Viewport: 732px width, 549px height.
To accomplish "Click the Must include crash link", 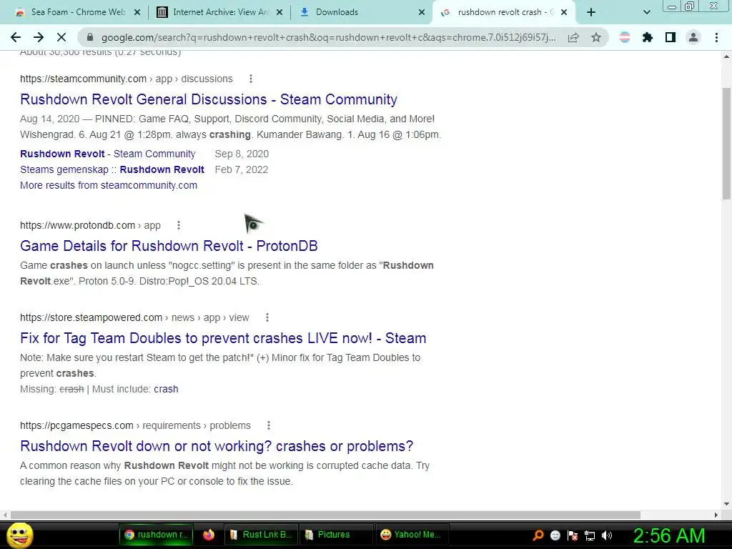I will 166,389.
